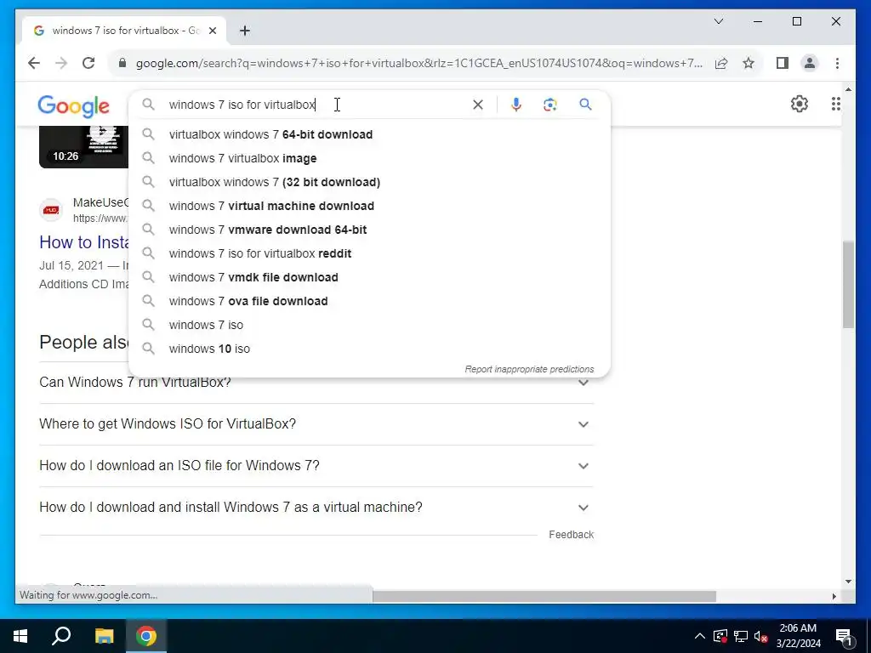The width and height of the screenshot is (871, 653).
Task: Select suggestion virtualbox windows 7 64-bit download
Action: [369, 134]
